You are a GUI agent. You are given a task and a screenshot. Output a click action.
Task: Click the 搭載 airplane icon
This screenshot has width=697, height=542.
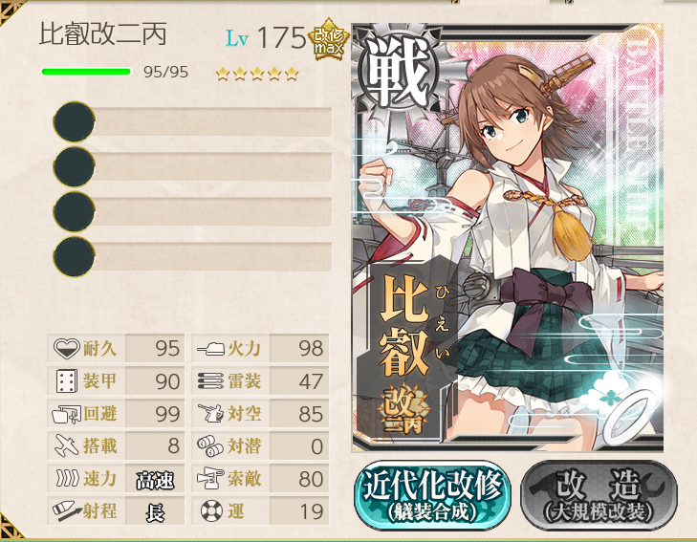point(67,445)
